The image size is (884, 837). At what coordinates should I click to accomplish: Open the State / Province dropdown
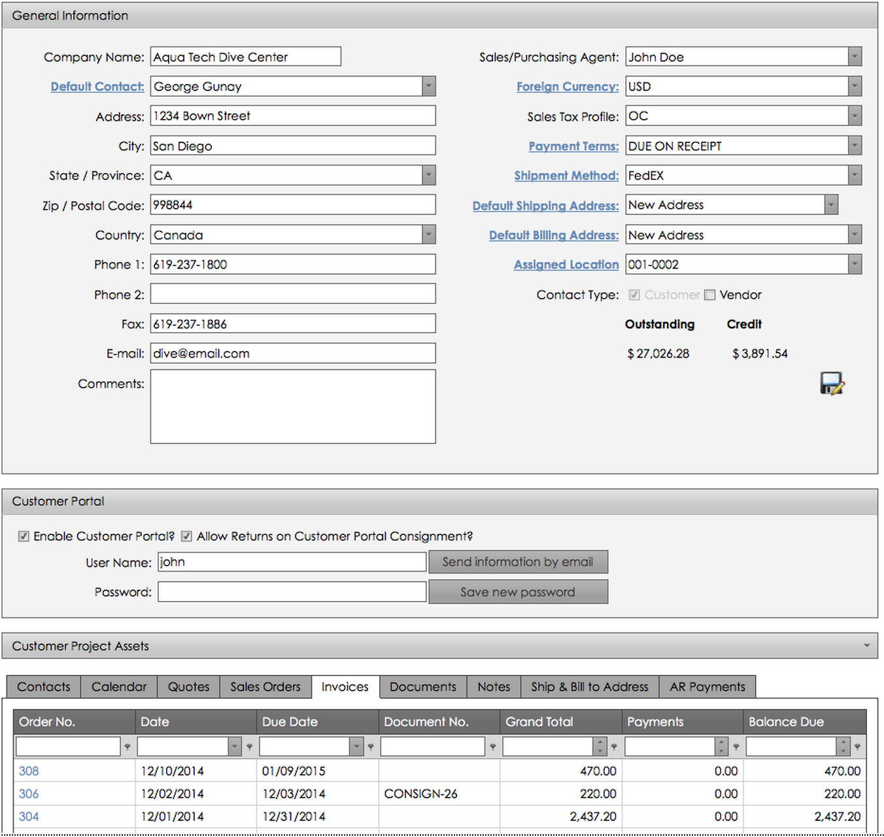[428, 175]
